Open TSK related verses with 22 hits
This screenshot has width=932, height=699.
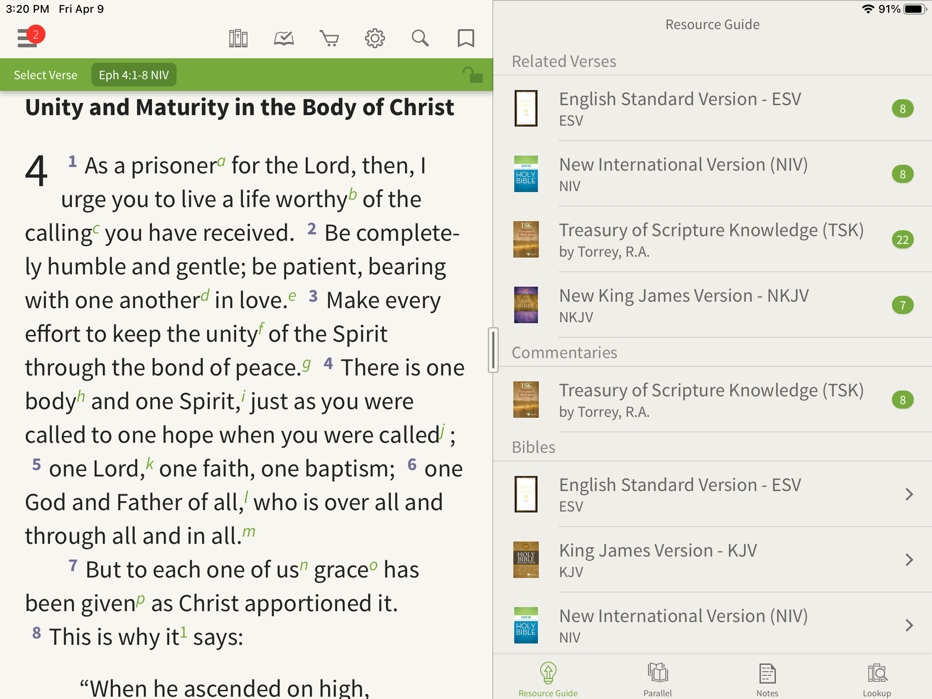click(713, 239)
